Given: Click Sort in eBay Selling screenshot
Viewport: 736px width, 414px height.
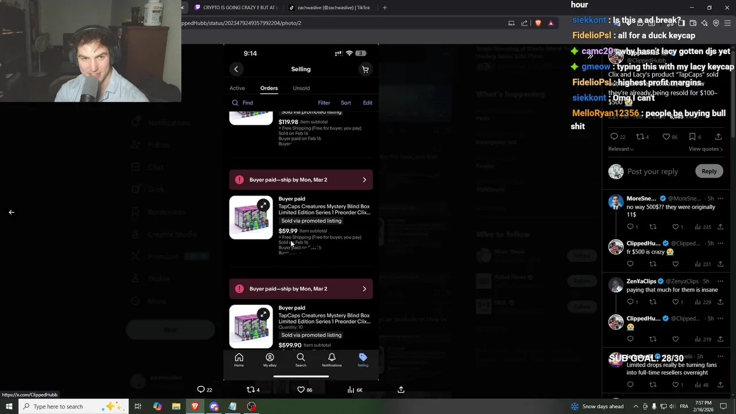Looking at the screenshot, I should click(x=346, y=103).
